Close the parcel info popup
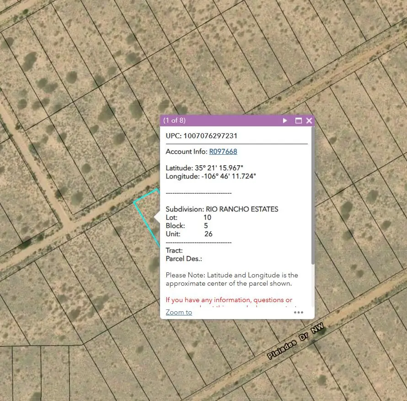Screen dimensions: 407x401 [309, 120]
